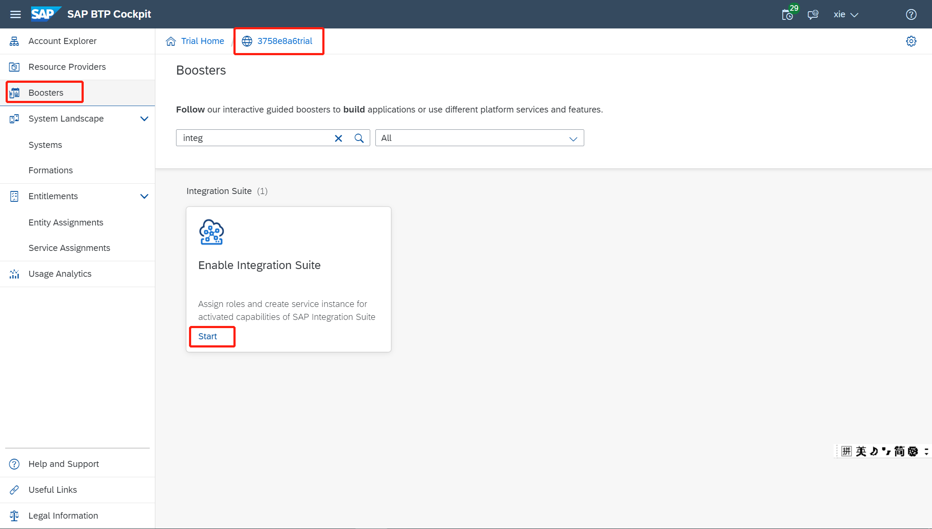Click the Integration Suite cloud icon

tap(211, 232)
